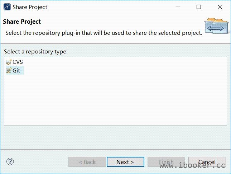This screenshot has height=174, width=231.
Task: Click empty area of repository type list
Action: click(x=115, y=100)
